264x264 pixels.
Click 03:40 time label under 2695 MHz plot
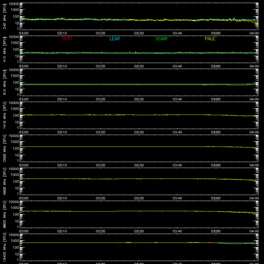[177, 165]
